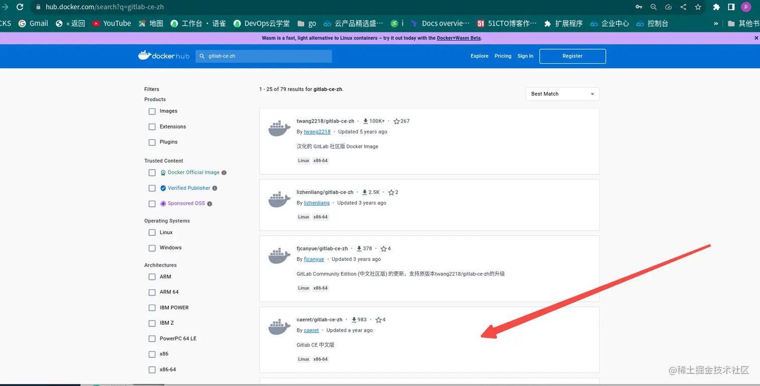The width and height of the screenshot is (760, 386).
Task: Click the Register button
Action: click(x=573, y=56)
